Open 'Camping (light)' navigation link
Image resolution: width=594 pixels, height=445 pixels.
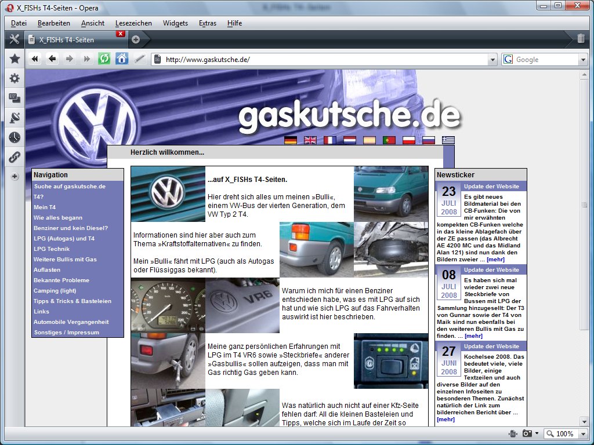(55, 291)
